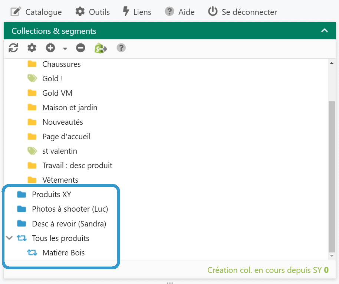Open the Catalogue menu
The height and width of the screenshot is (284, 339).
click(36, 12)
